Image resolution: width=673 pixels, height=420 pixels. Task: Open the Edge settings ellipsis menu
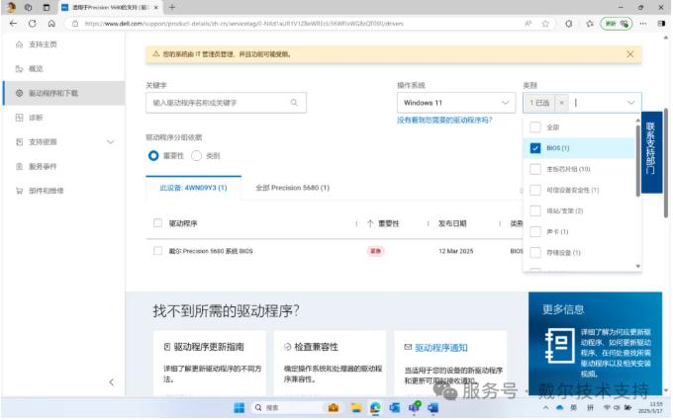(x=643, y=24)
